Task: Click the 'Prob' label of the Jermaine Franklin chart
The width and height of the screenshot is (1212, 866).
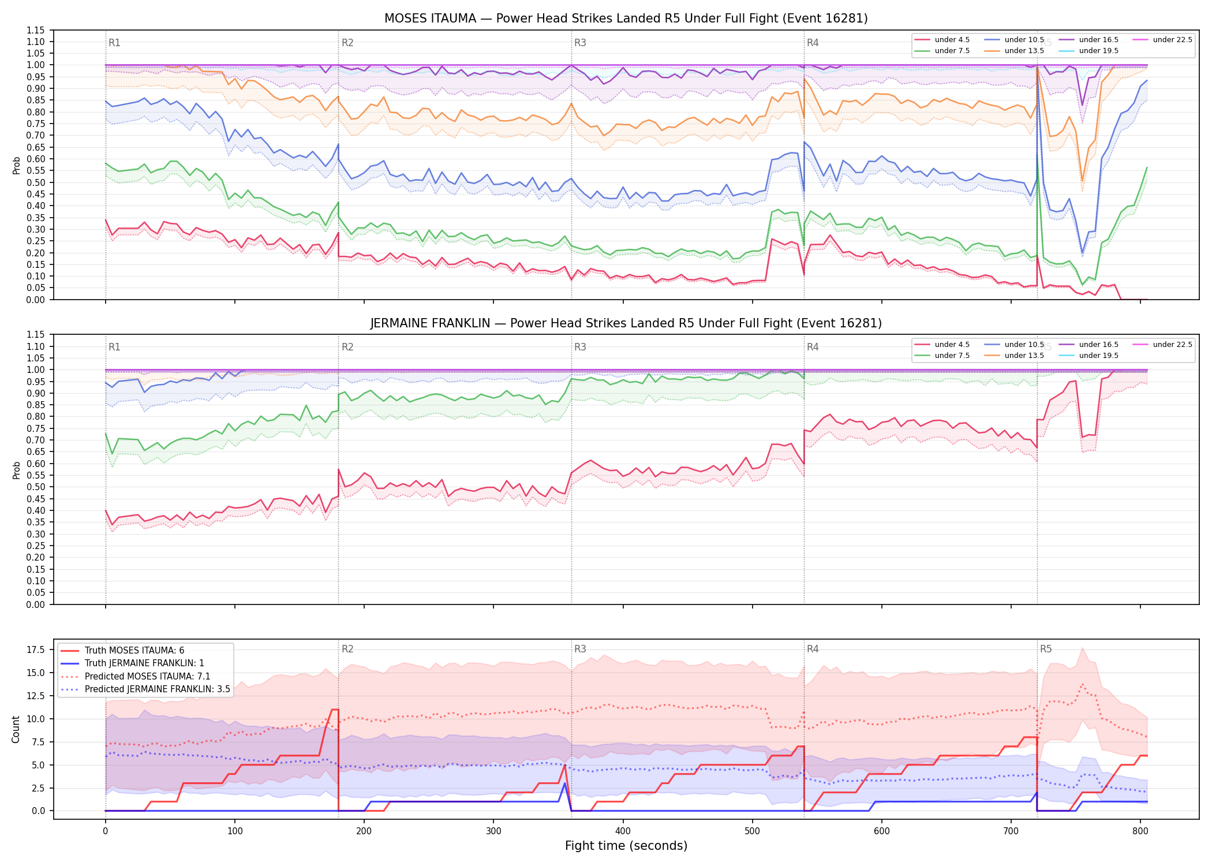Action: (x=16, y=470)
